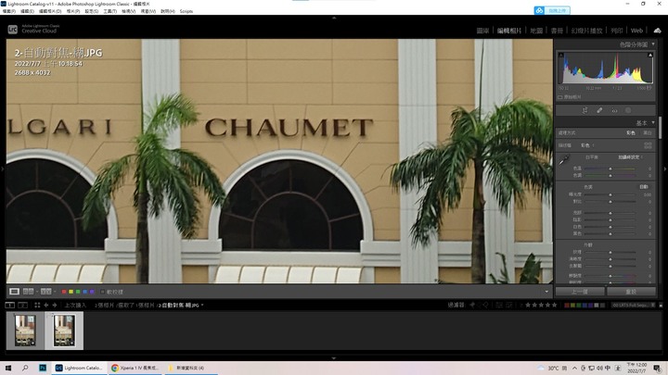Screen dimensions: 668x375
Task: Open Photoshop from the taskbar
Action: pos(43,368)
